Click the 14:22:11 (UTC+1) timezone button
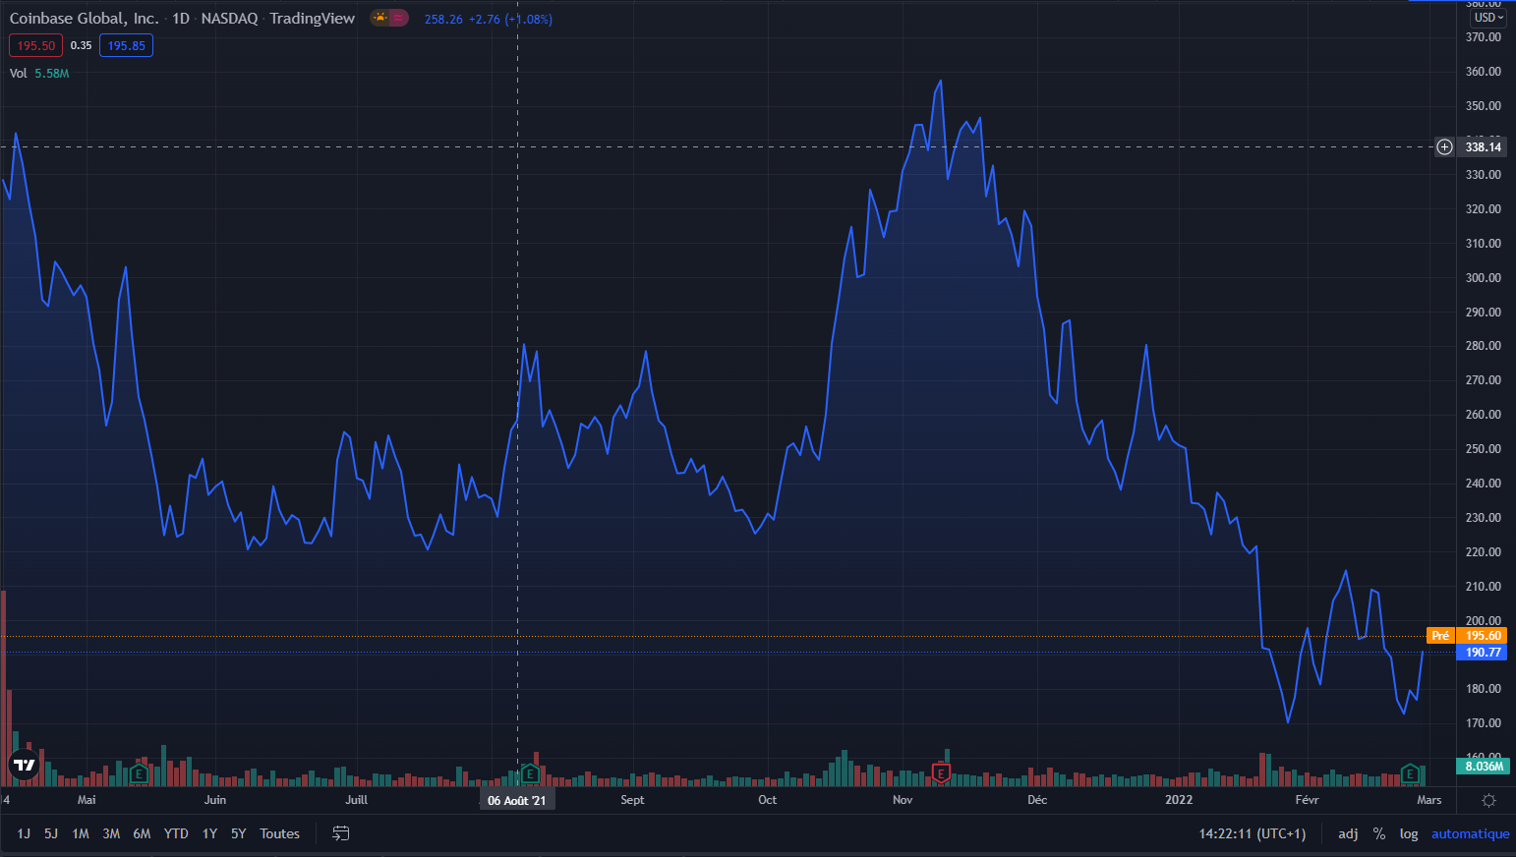Viewport: 1516px width, 857px height. click(1253, 833)
